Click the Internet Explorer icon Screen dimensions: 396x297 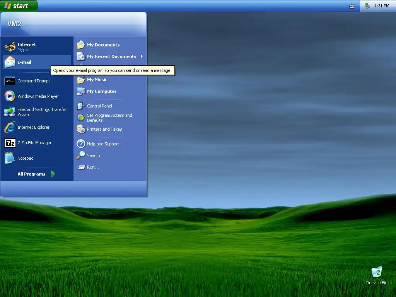point(10,127)
